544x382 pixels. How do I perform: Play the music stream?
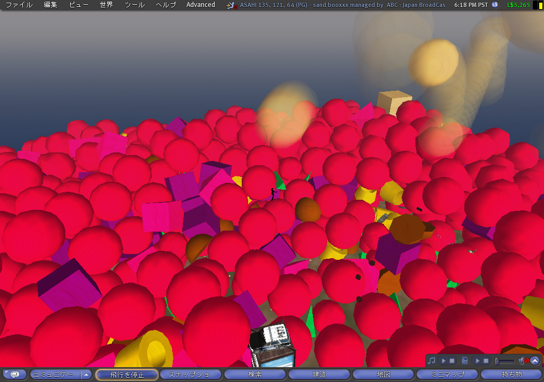pos(444,361)
